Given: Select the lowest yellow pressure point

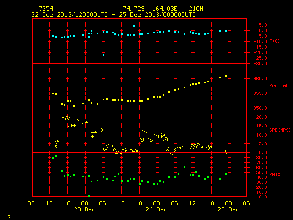Looking at the screenshot, I should (x=74, y=106).
